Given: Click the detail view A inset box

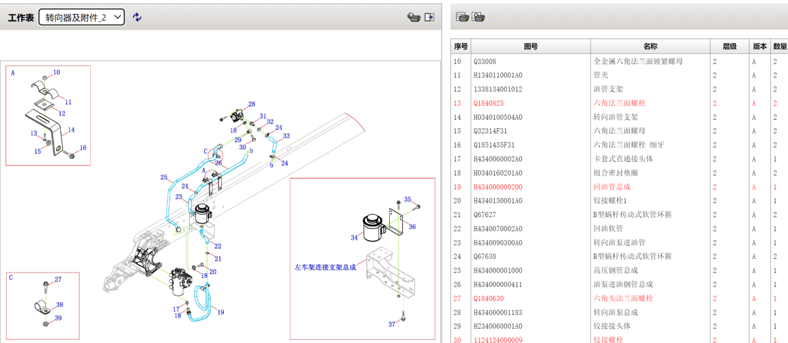Looking at the screenshot, I should click(x=47, y=115).
